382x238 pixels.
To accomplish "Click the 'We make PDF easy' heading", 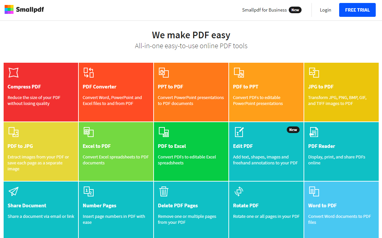I will (x=191, y=35).
